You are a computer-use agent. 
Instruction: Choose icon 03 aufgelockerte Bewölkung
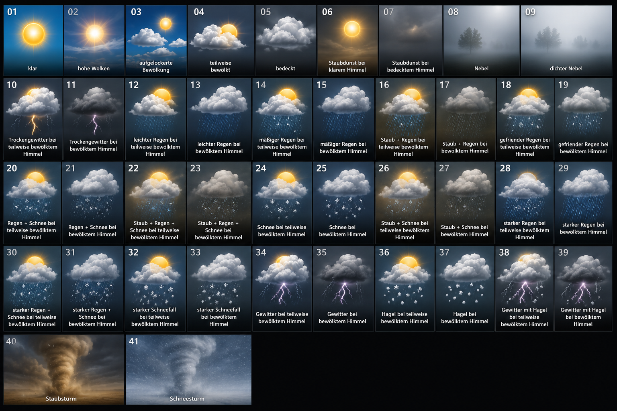156,41
